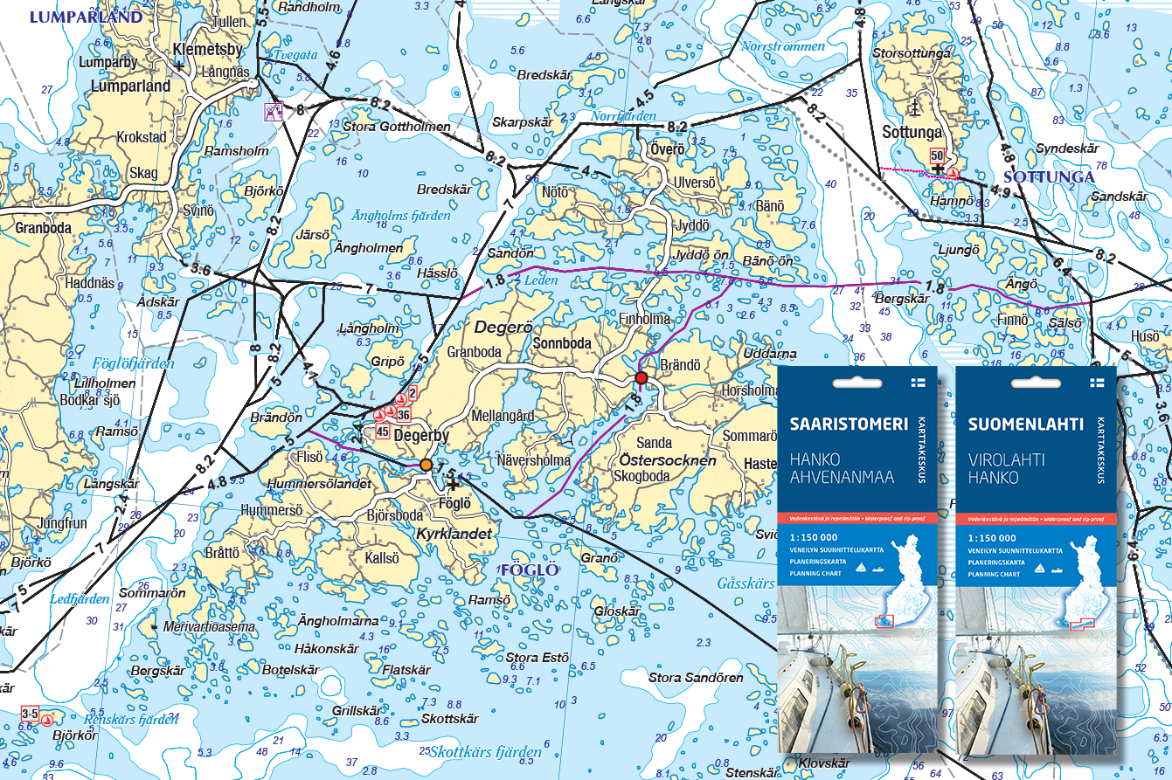Viewport: 1172px width, 780px height.
Task: Click harbor number box 2 above Degerby
Action: tap(413, 393)
